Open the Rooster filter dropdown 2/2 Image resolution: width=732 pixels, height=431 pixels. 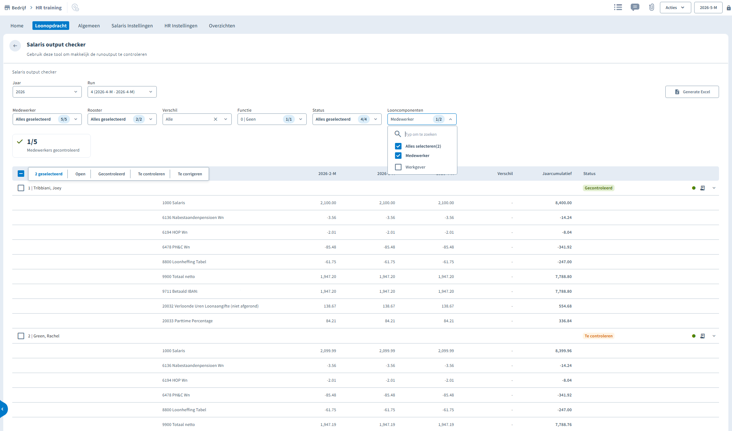pos(122,119)
